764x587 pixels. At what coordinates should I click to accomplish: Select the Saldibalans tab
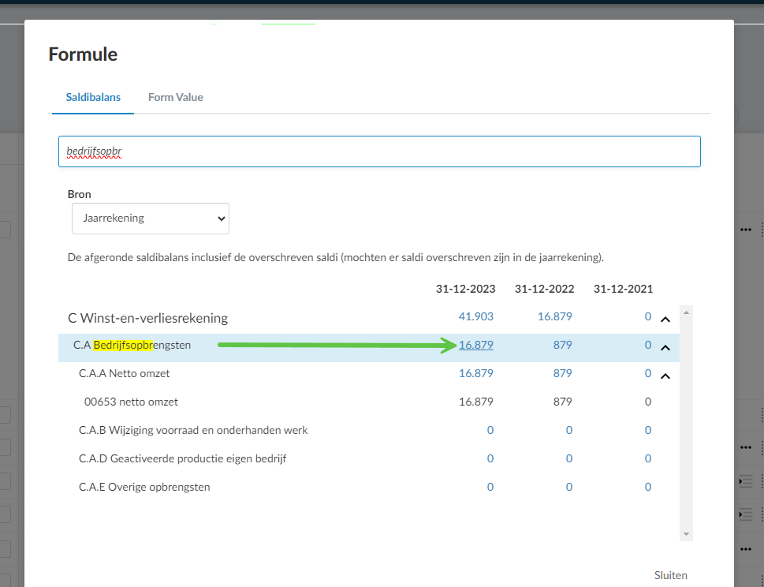click(x=93, y=98)
